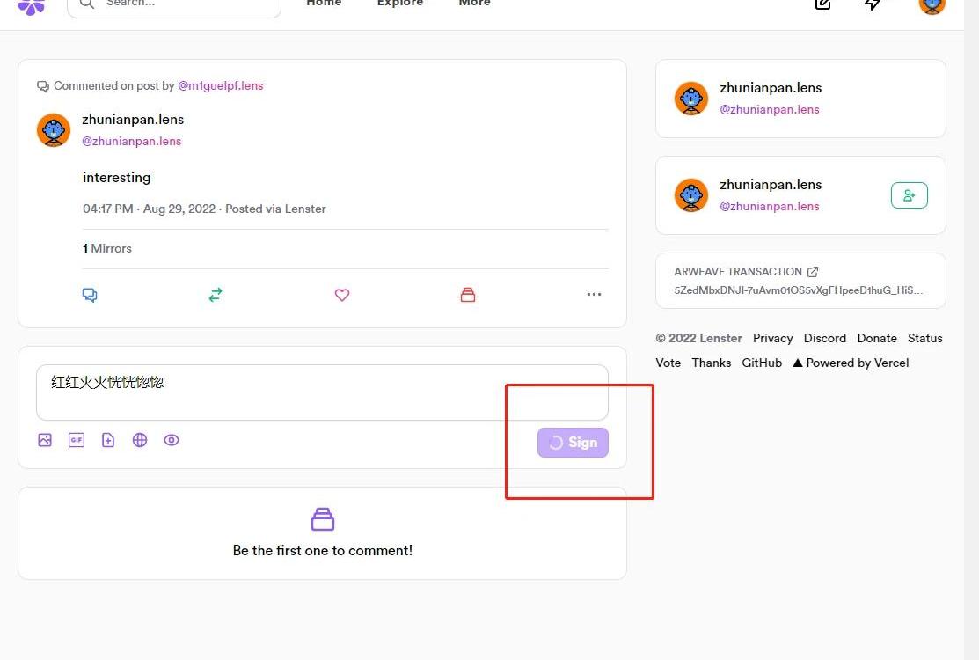Open the More menu in navbar
This screenshot has height=660, width=979.
[x=474, y=4]
